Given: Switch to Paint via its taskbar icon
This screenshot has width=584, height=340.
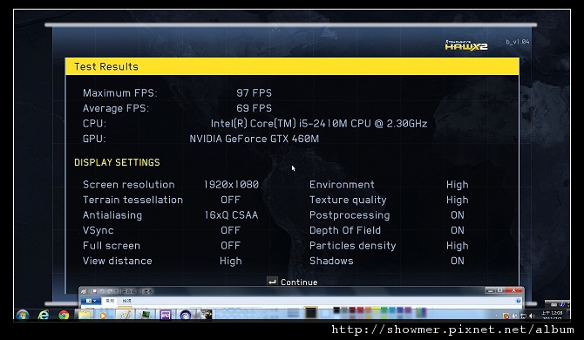Looking at the screenshot, I should click(x=125, y=315).
